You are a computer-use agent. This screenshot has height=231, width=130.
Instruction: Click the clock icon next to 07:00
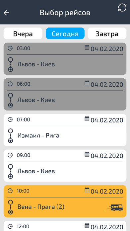pyautogui.click(x=10, y=119)
